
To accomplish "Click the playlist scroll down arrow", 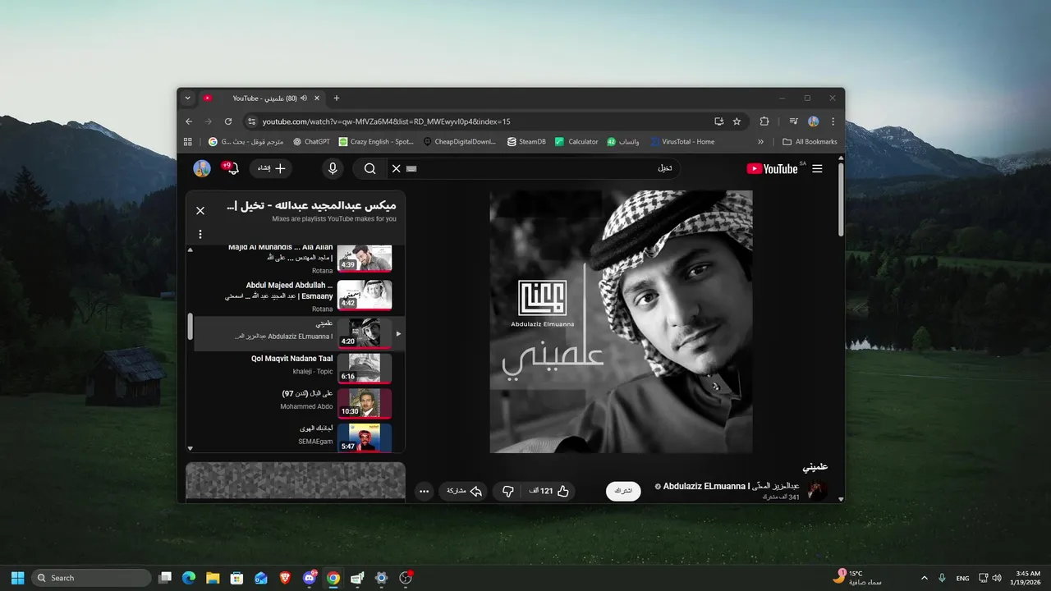I will 190,448.
